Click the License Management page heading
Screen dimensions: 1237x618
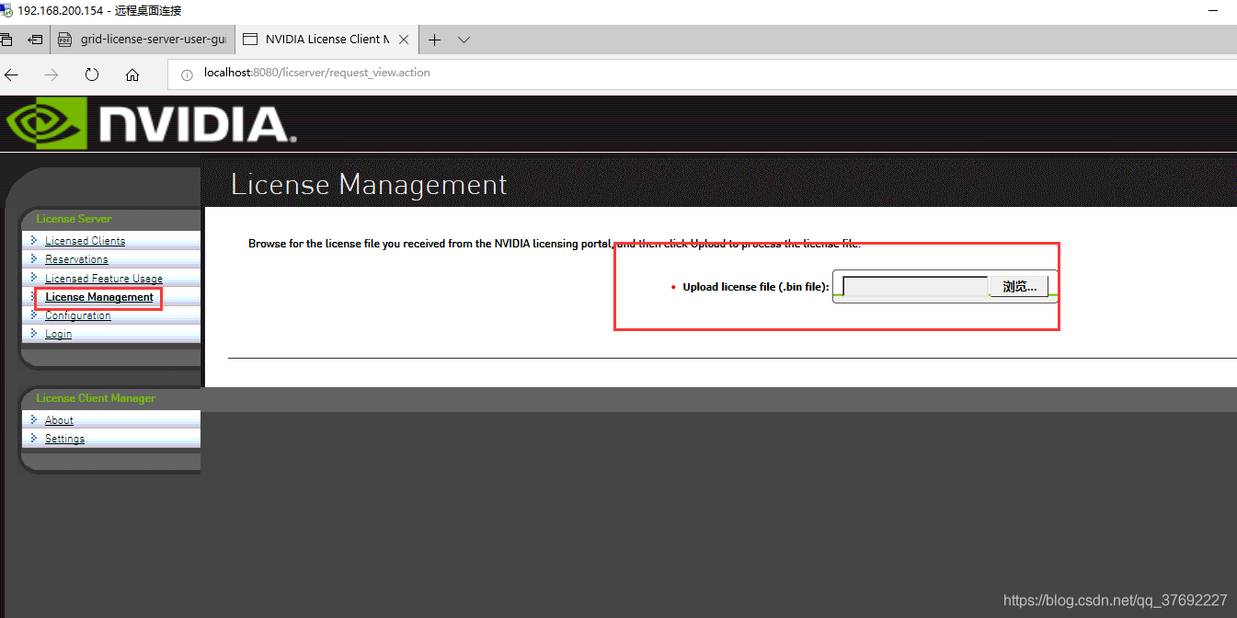(x=368, y=185)
